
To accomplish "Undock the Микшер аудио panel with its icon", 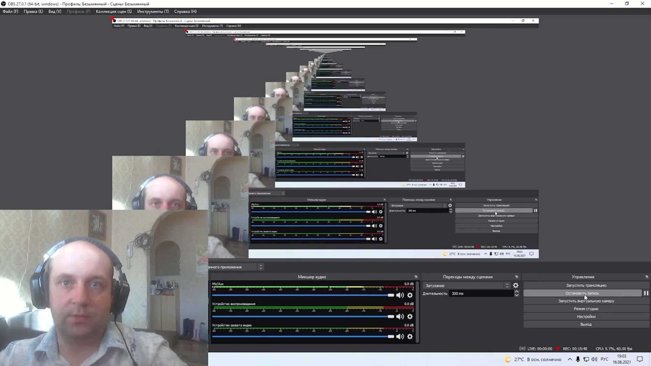I will point(416,277).
